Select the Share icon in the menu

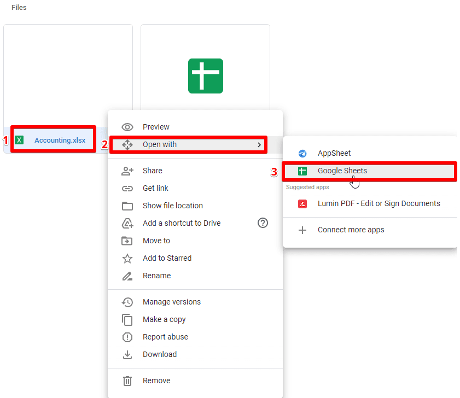click(x=127, y=171)
